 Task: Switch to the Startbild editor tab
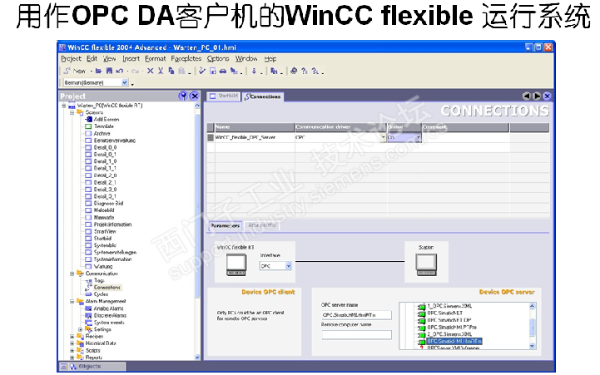coord(224,96)
